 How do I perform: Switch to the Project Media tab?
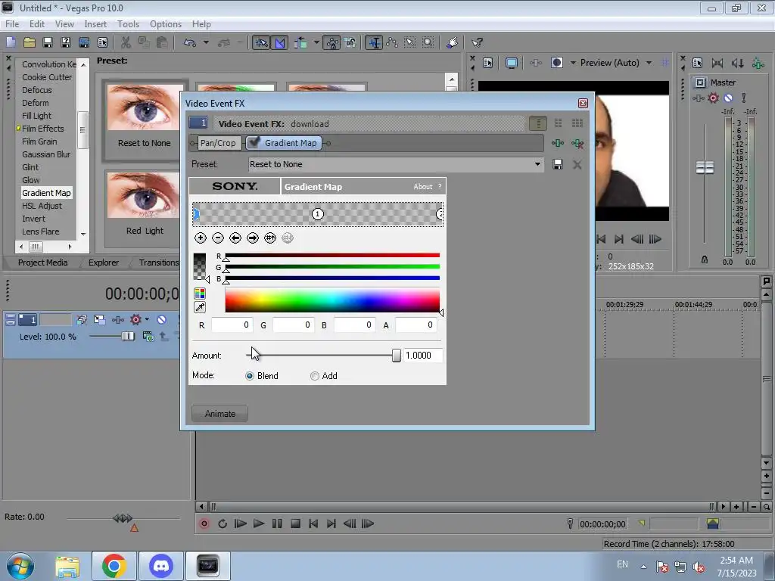[x=42, y=263]
